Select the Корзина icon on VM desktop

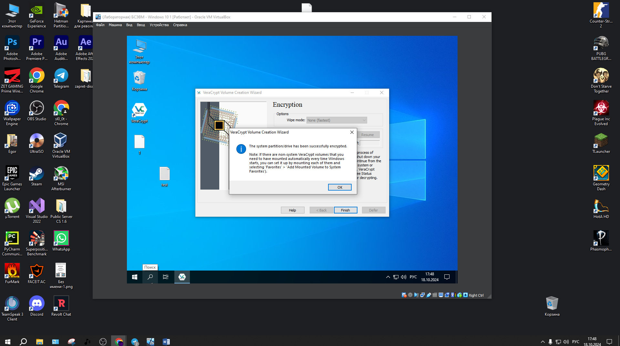tap(139, 81)
